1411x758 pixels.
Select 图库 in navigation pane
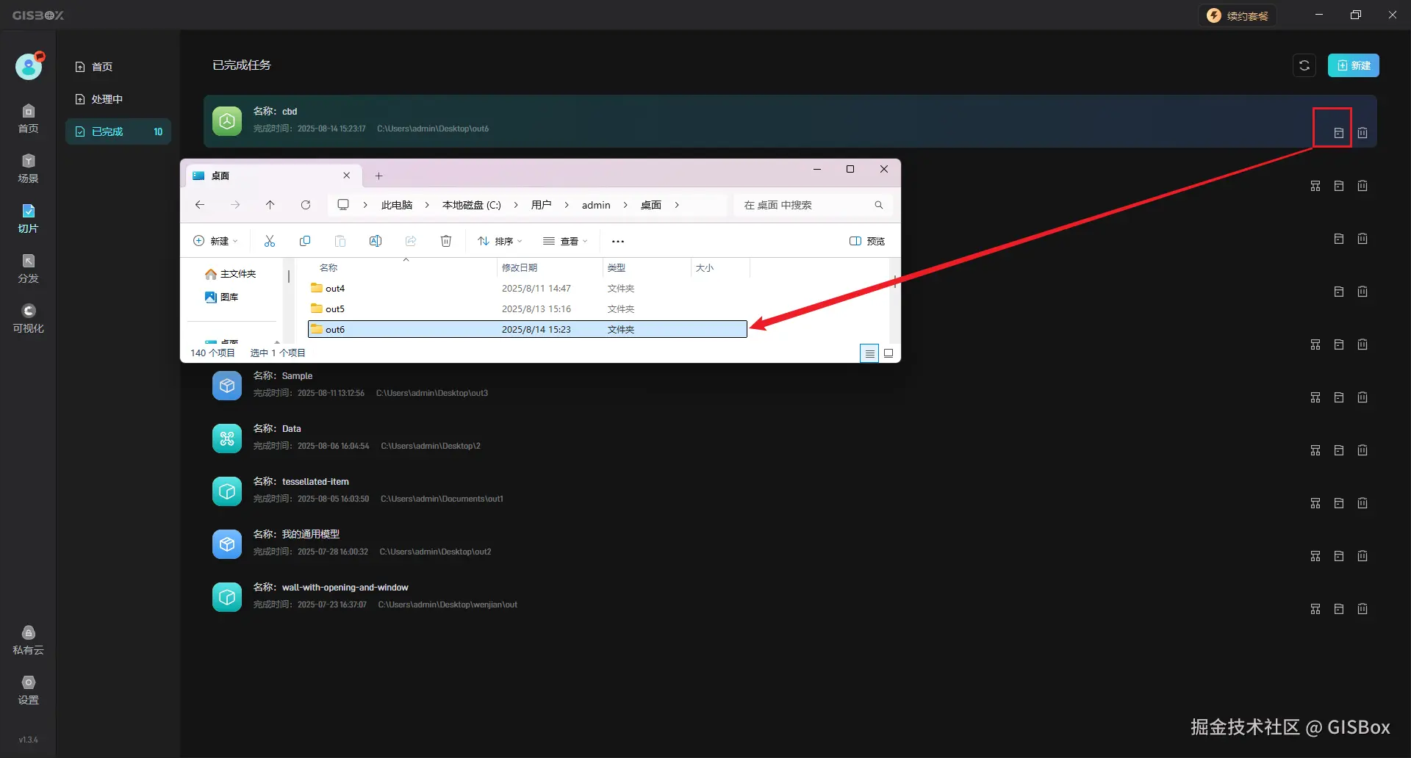[222, 297]
